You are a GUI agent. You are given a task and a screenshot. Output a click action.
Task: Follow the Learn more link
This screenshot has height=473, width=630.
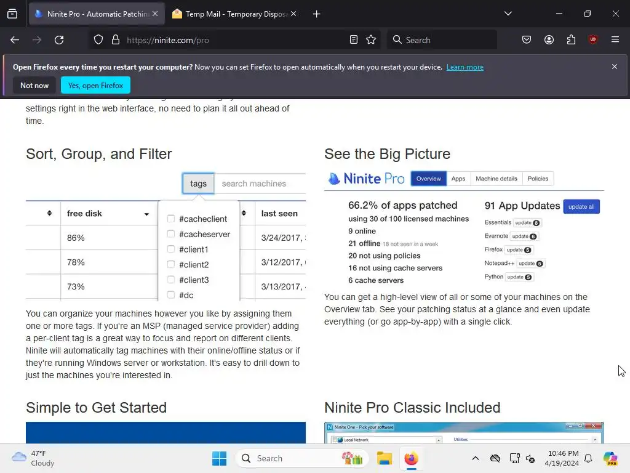click(465, 67)
